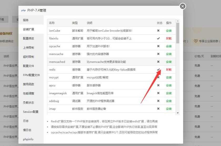
Task: Uninstall the fileinfo extension
Action: (169, 38)
